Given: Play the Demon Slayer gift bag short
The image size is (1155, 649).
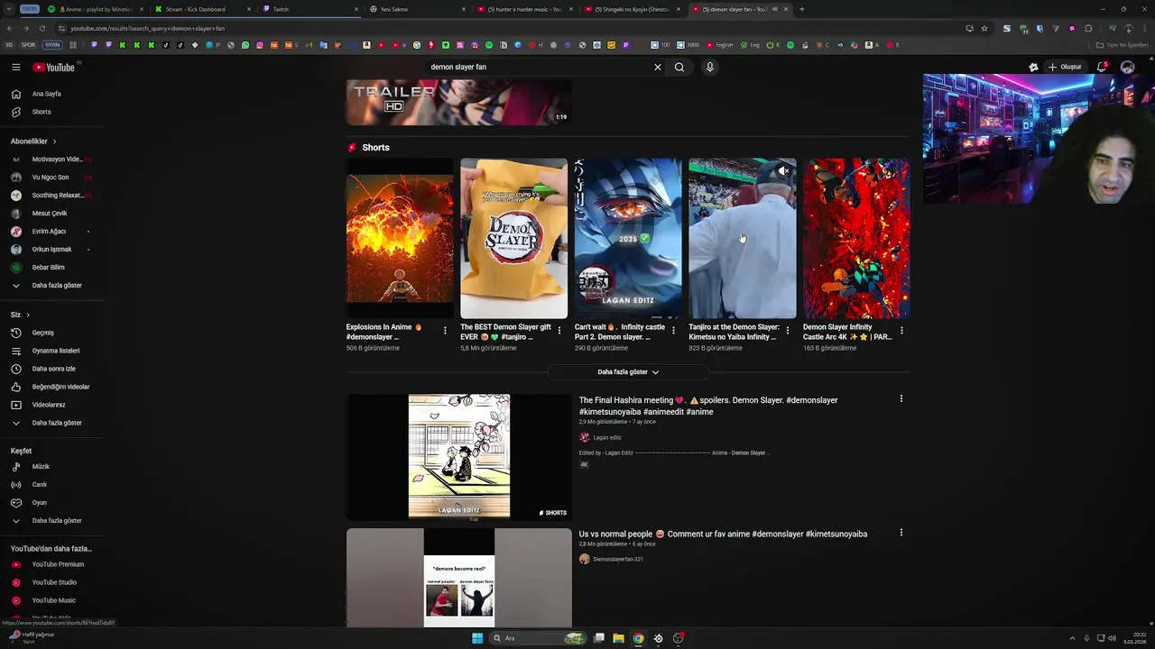Looking at the screenshot, I should (513, 239).
